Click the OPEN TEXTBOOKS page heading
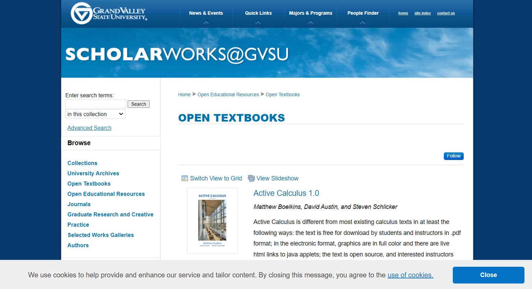 [232, 118]
